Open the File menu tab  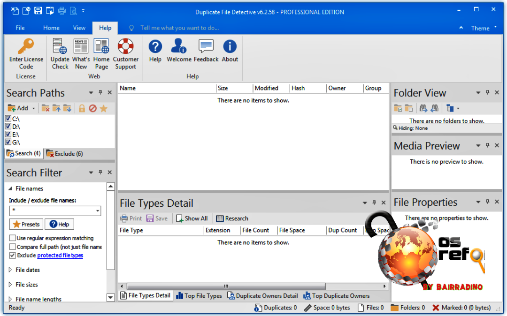(20, 28)
